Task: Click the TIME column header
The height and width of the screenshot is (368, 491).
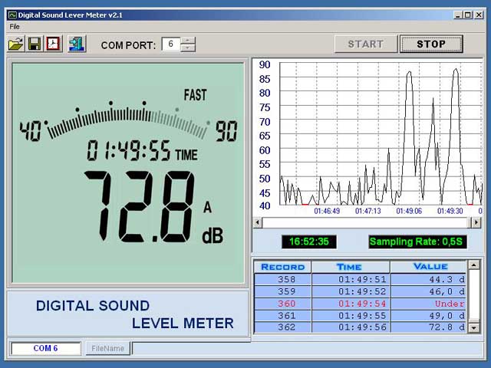Action: click(351, 267)
